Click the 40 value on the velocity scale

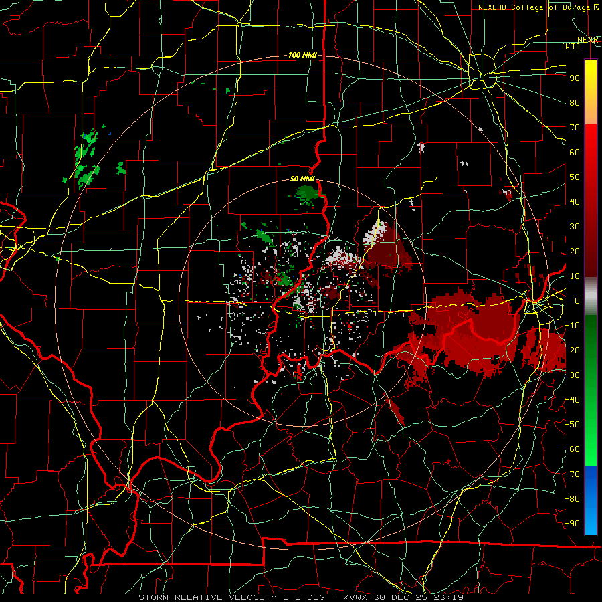coord(575,202)
